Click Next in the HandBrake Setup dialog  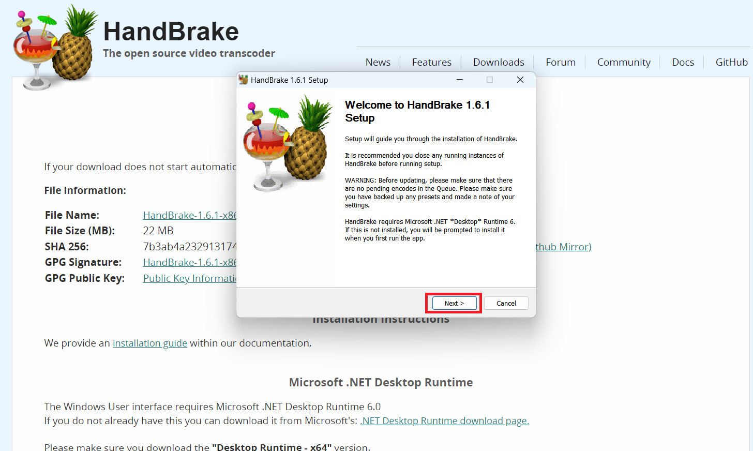tap(454, 303)
